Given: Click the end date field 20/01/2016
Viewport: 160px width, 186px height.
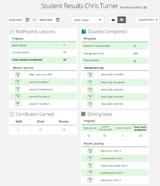Looking at the screenshot, I should (x=46, y=20).
